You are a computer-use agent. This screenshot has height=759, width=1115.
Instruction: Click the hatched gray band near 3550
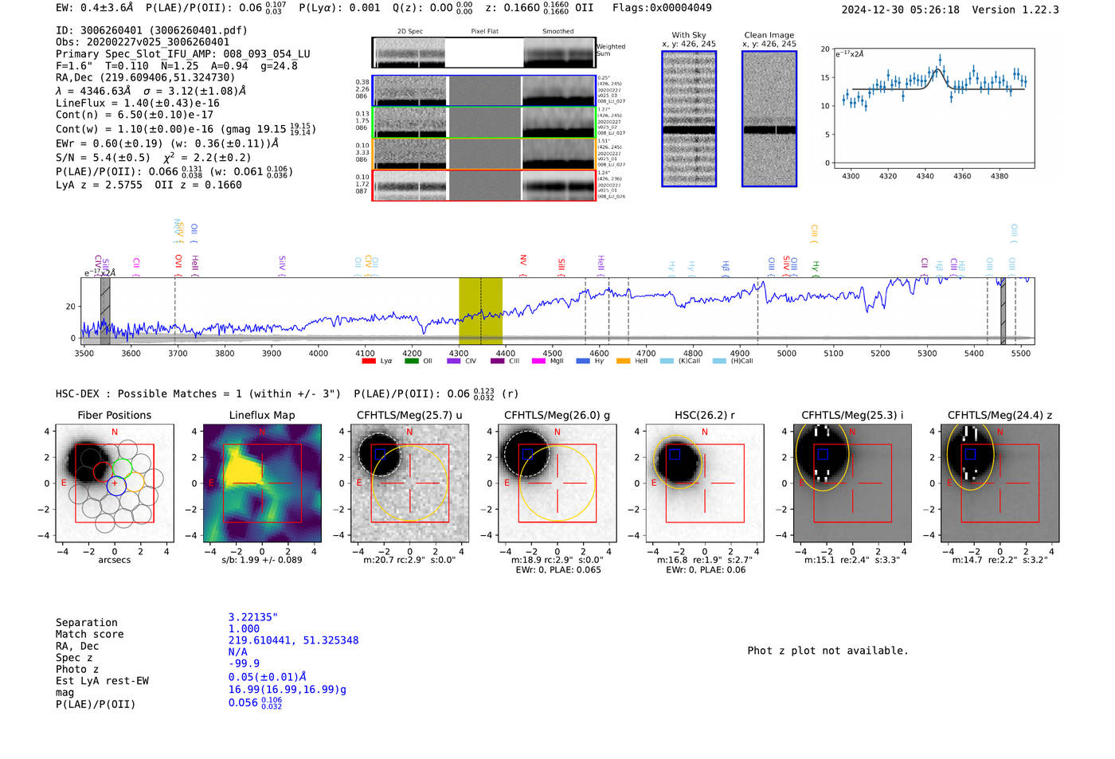click(105, 311)
